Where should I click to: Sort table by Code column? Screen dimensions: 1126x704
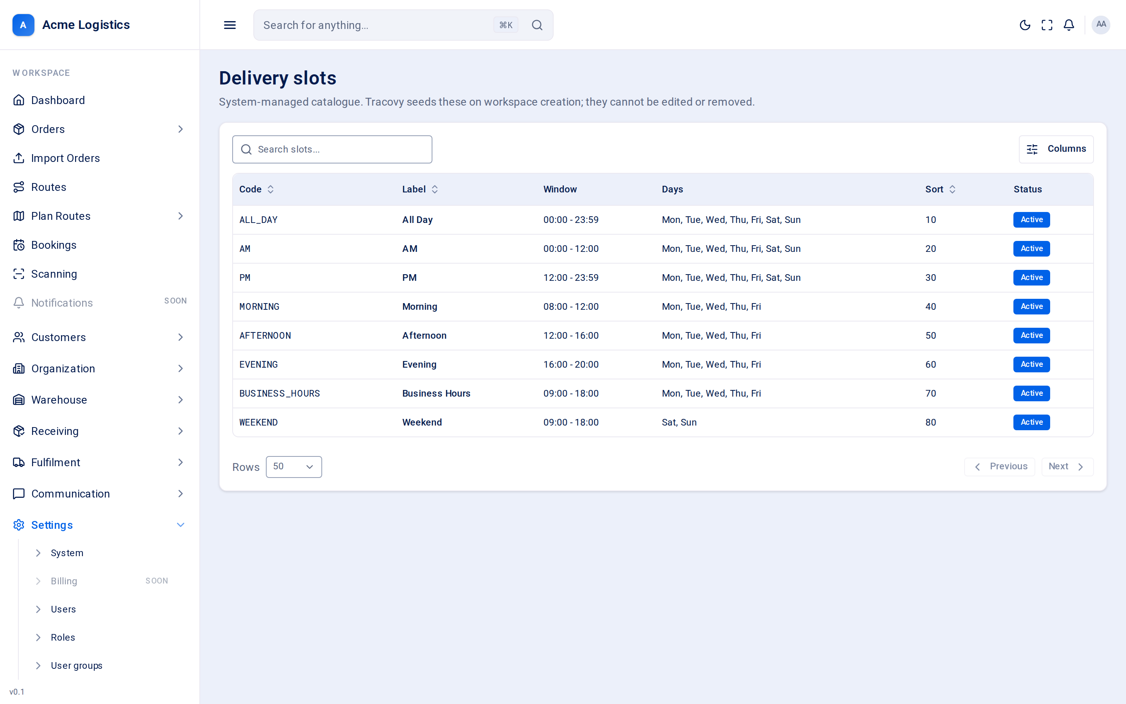(x=256, y=189)
